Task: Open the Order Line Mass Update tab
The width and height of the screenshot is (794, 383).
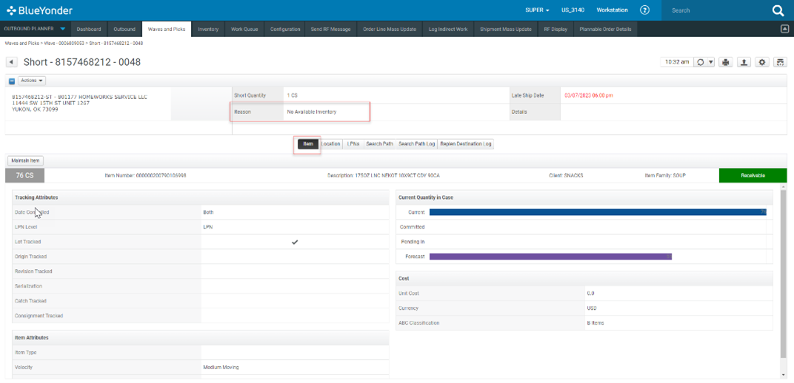Action: click(x=390, y=30)
